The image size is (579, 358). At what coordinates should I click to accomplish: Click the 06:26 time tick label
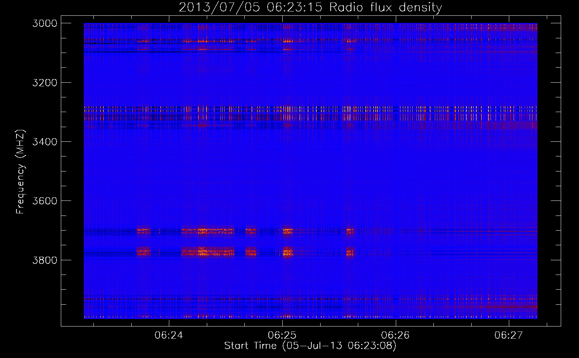(x=395, y=335)
